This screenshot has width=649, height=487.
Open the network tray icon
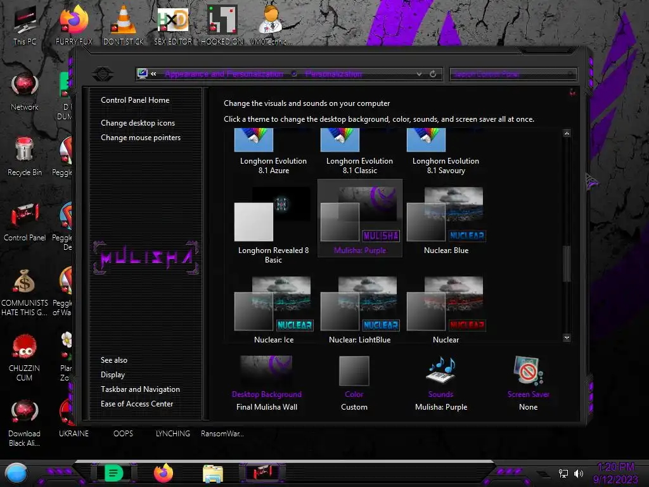[x=563, y=473]
